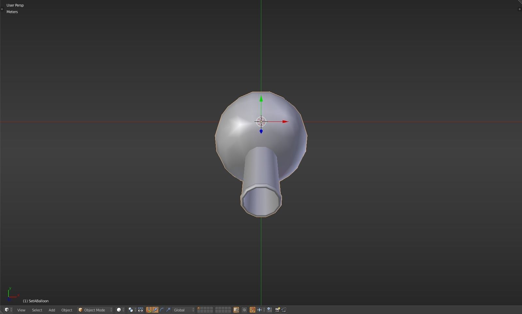Click the balloon's nozzle opening ring
This screenshot has height=314, width=522.
point(261,200)
